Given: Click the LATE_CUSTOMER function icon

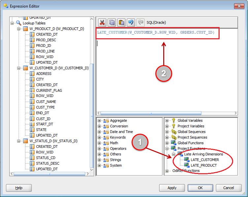Looking at the screenshot, I should click(x=187, y=160).
